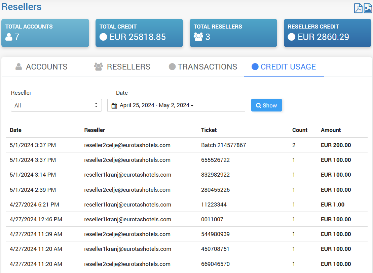Viewport: 373px width, 273px height.
Task: Open the Transactions tab
Action: tap(203, 67)
